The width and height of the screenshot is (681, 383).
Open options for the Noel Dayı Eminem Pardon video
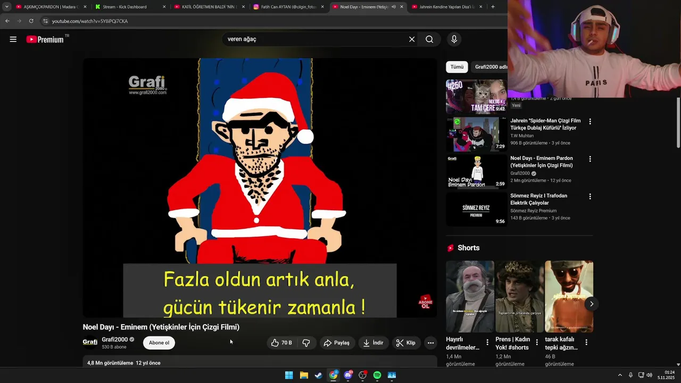coord(589,159)
